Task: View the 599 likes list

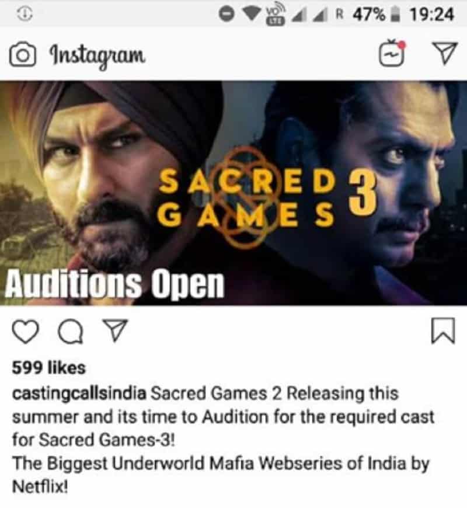Action: (49, 368)
